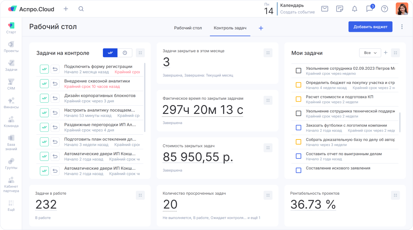The width and height of the screenshot is (413, 230).
Task: Click the Создать событие link
Action: click(x=297, y=12)
